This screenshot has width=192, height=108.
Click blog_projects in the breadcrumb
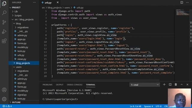tap(55, 7)
